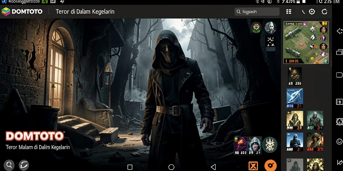Tap the round magnifier button at bottom left
The image size is (343, 171).
9,165
